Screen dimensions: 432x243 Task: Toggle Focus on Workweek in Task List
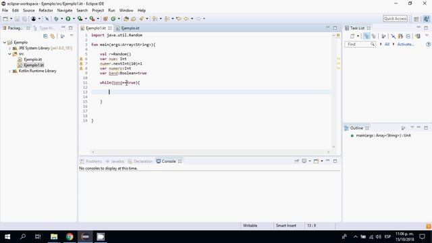[383, 36]
